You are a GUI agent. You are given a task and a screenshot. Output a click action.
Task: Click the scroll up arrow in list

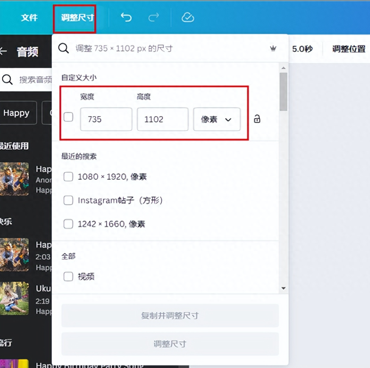pos(283,68)
